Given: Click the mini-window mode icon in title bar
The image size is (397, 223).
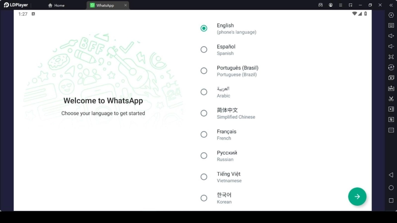Looking at the screenshot, I should 350,5.
